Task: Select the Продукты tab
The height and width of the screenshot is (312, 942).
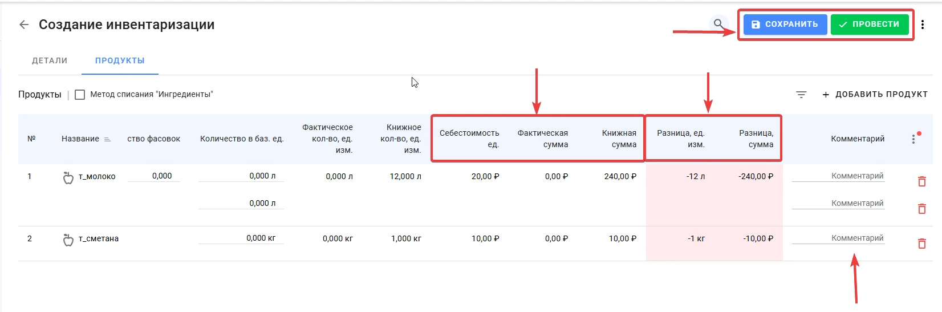Action: pyautogui.click(x=120, y=60)
